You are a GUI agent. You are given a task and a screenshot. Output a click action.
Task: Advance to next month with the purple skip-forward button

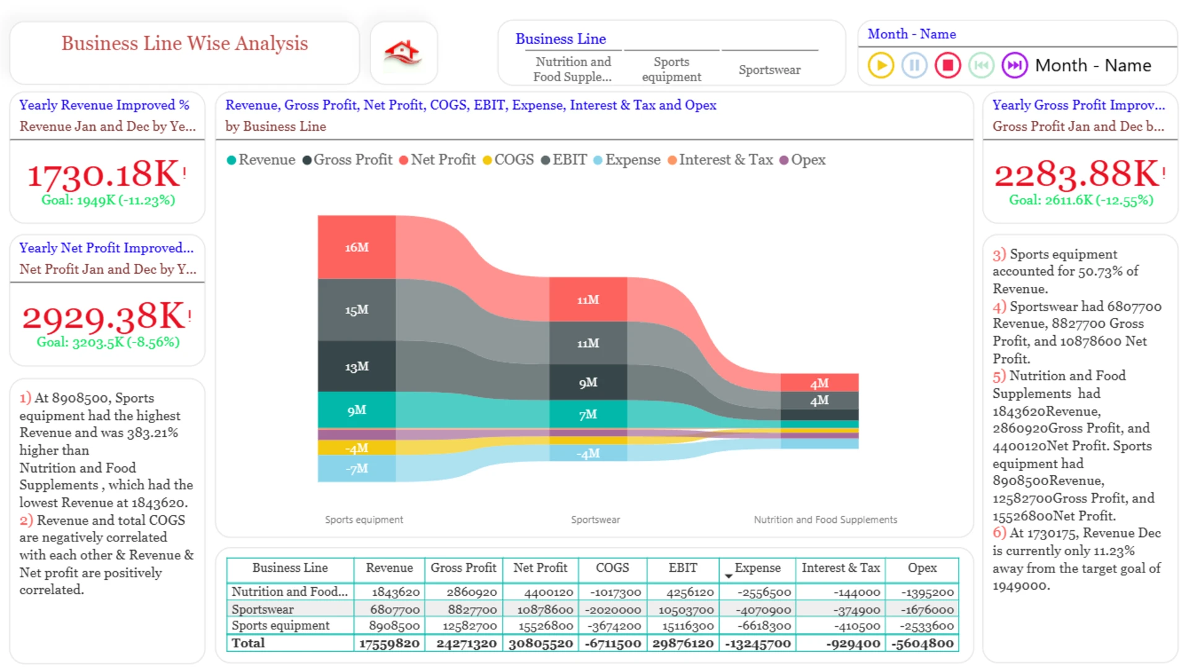[1014, 65]
